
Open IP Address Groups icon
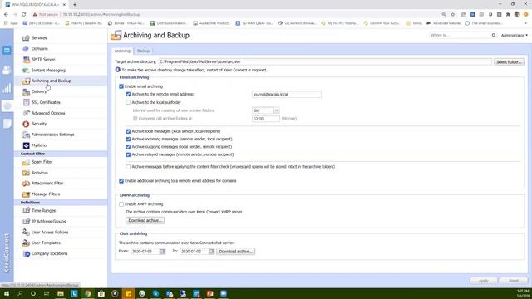click(26, 222)
